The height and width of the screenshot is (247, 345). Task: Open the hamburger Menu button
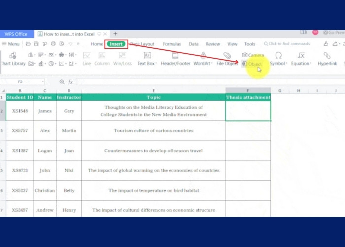click(10, 44)
